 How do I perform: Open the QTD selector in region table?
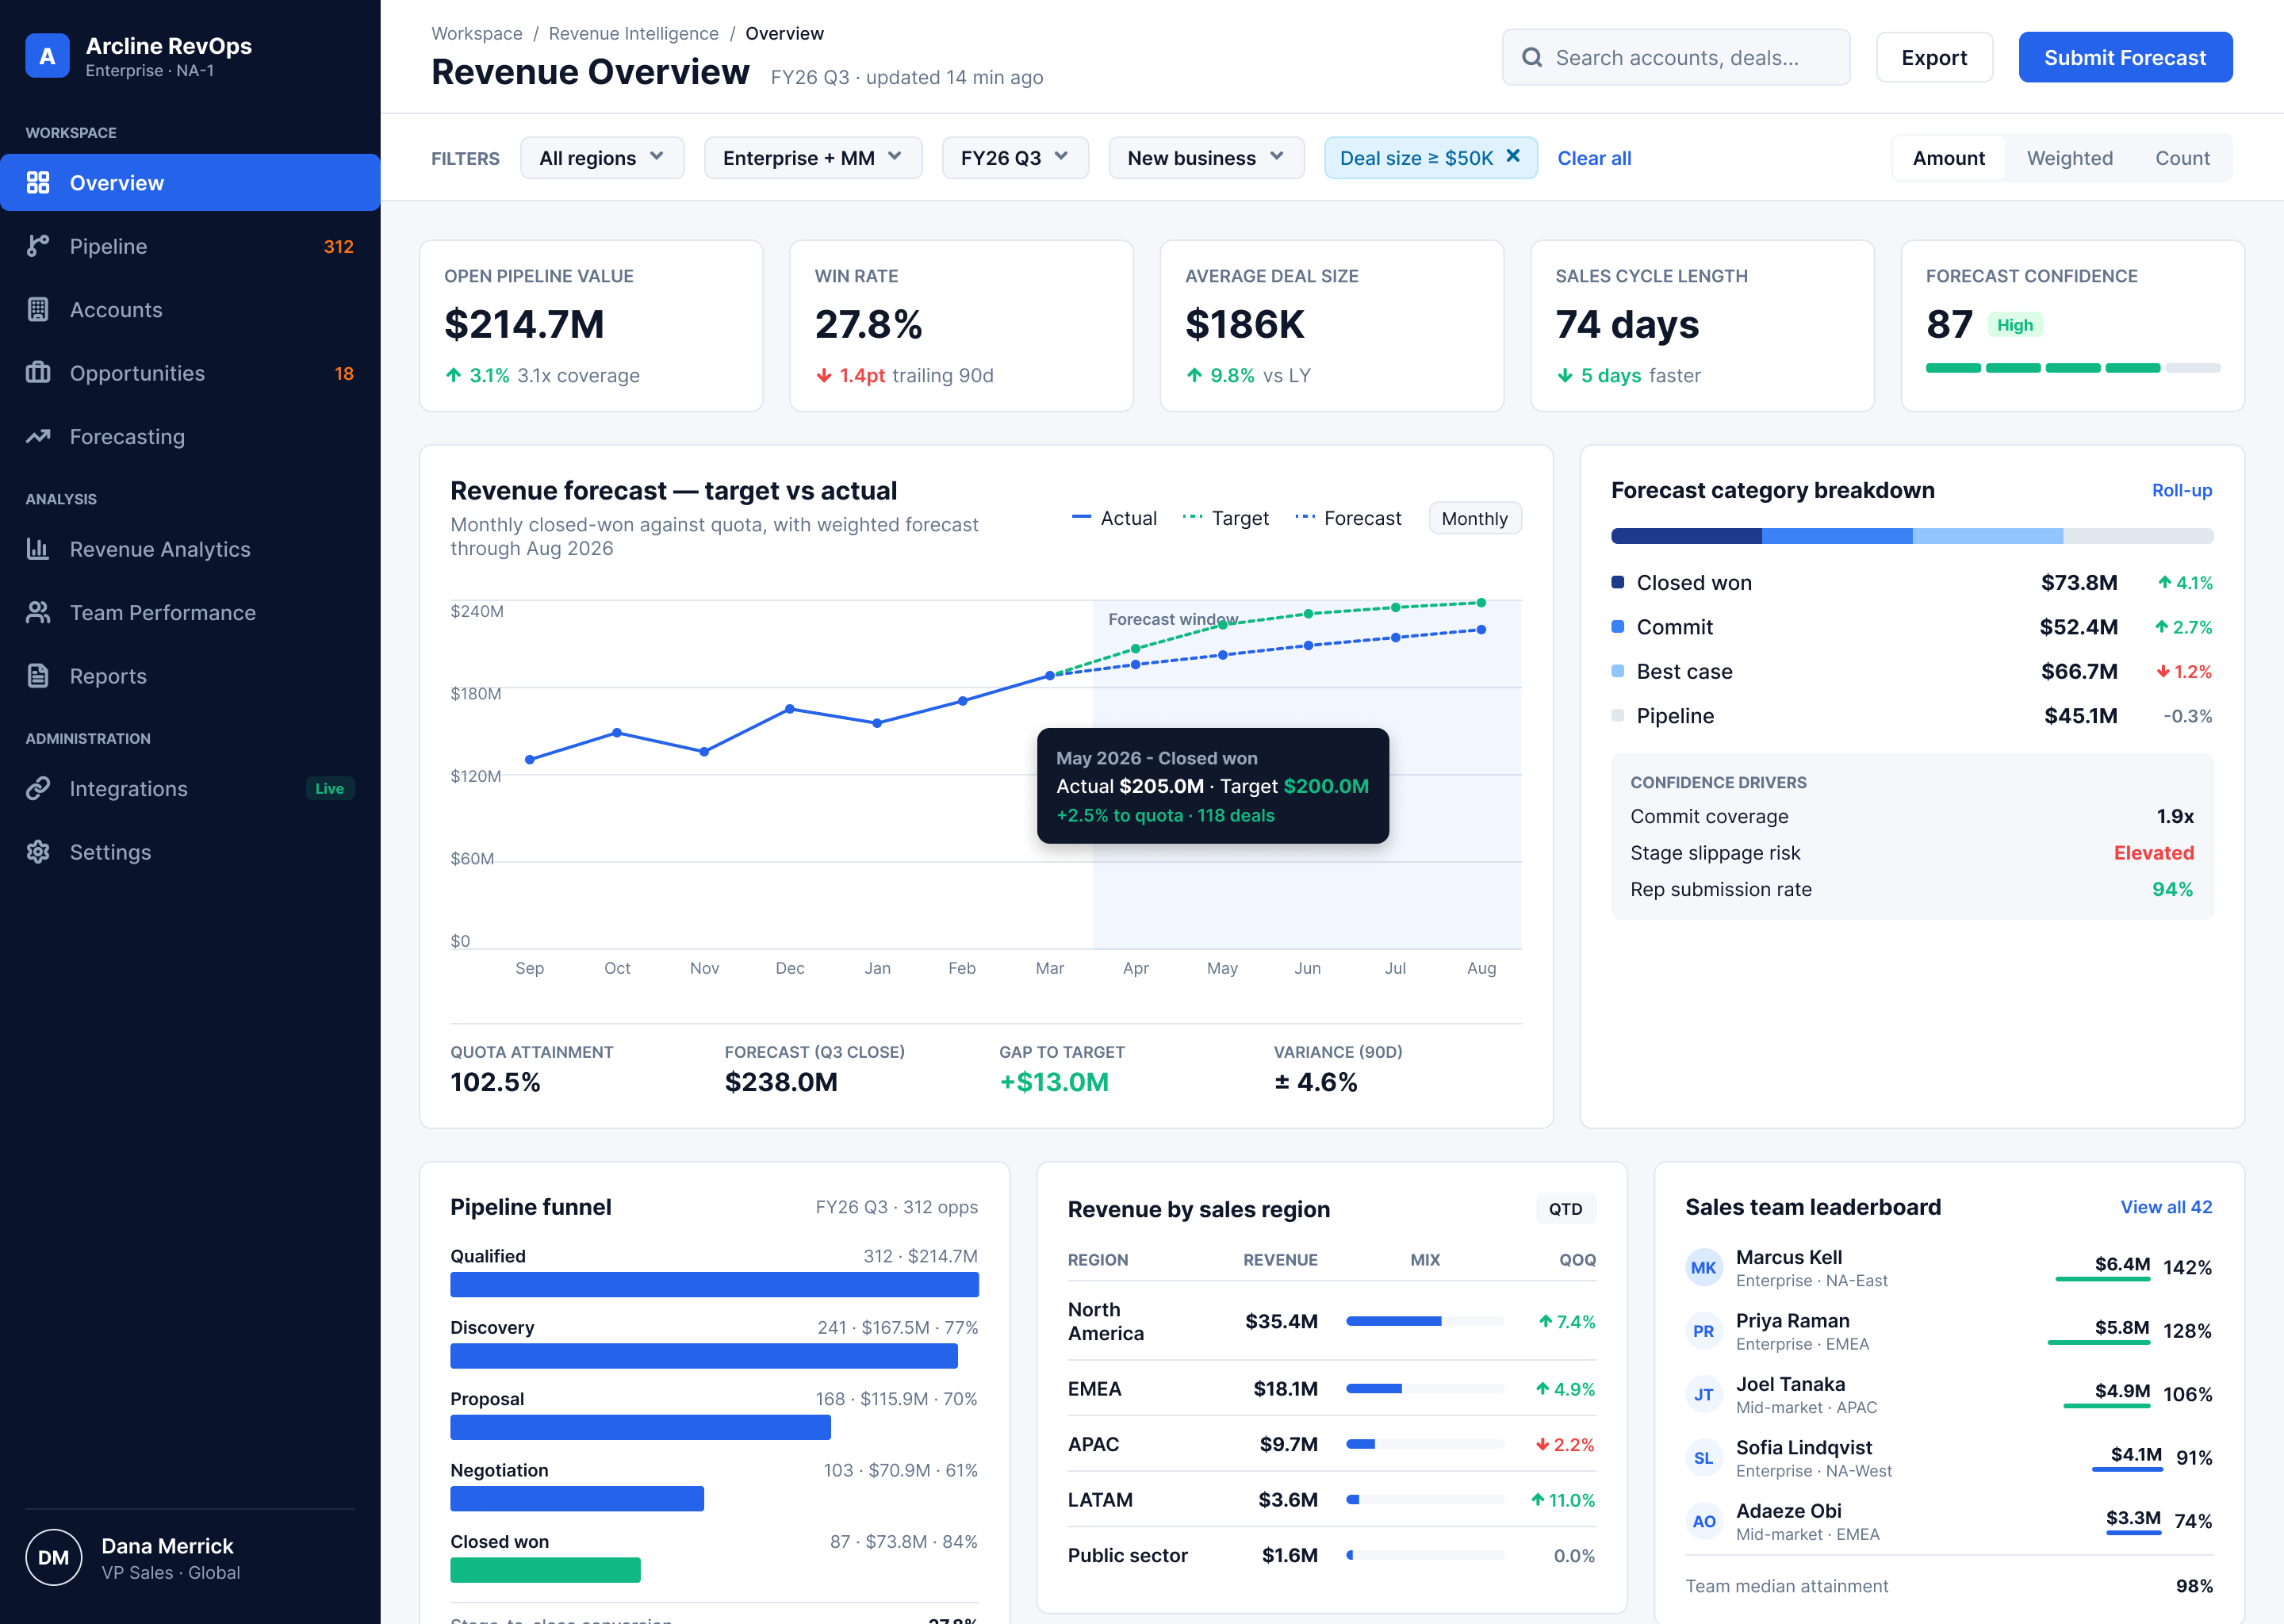click(1565, 1208)
